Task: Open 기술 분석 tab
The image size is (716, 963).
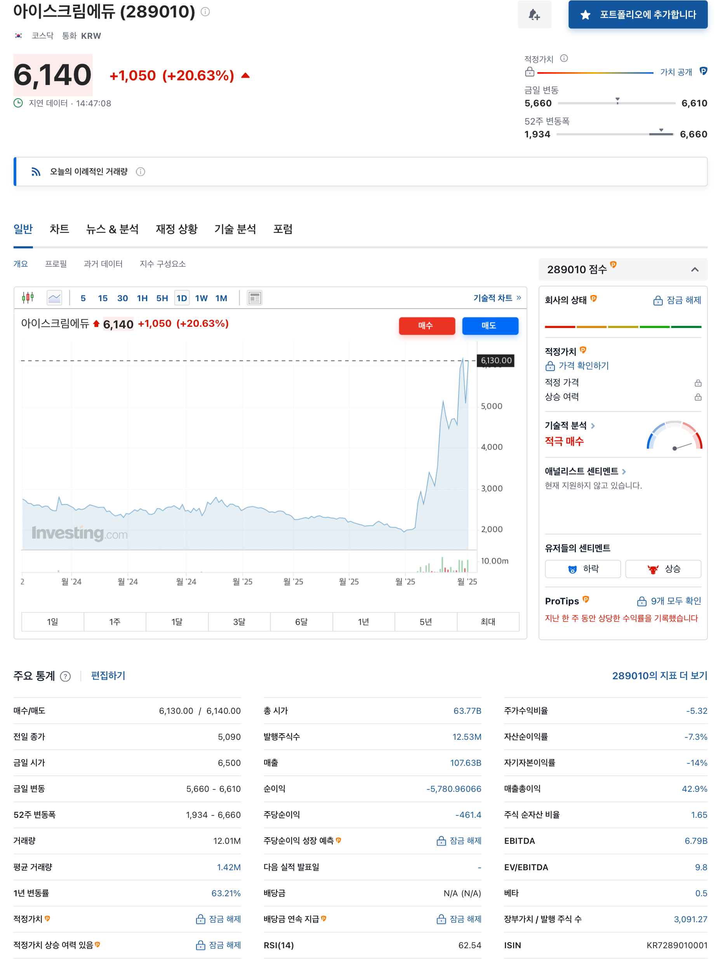Action: [235, 229]
